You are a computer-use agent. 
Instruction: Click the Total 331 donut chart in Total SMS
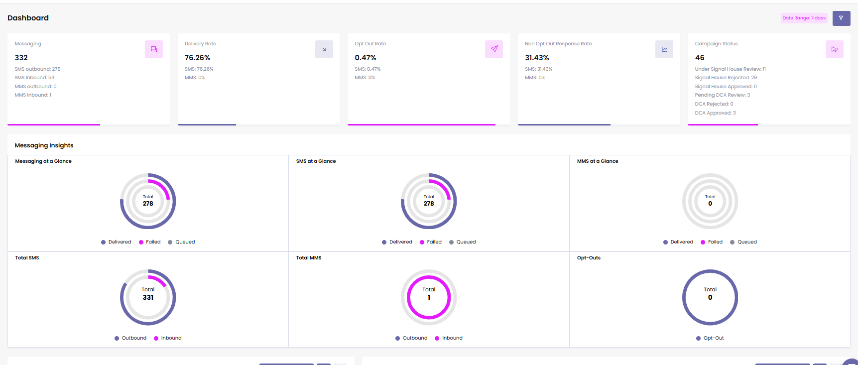coord(148,297)
